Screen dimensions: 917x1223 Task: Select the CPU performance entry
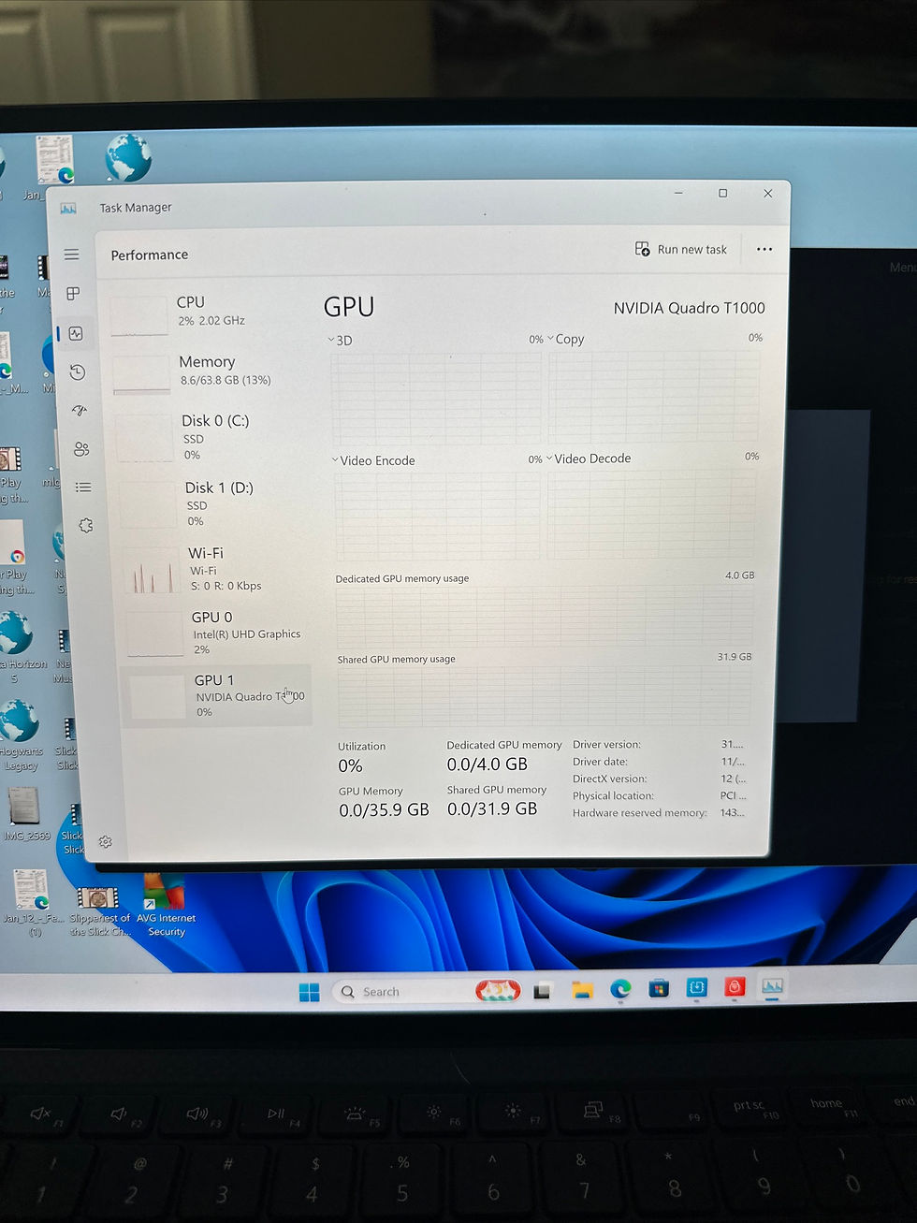tap(211, 312)
